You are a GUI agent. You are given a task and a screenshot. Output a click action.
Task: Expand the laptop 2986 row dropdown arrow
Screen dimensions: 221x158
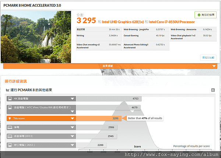click(72, 128)
